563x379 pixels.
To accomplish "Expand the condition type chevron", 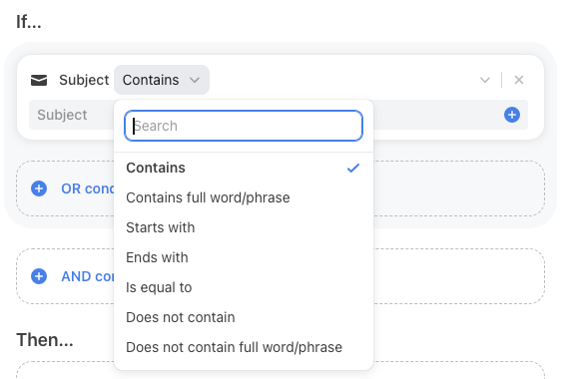I will 485,80.
